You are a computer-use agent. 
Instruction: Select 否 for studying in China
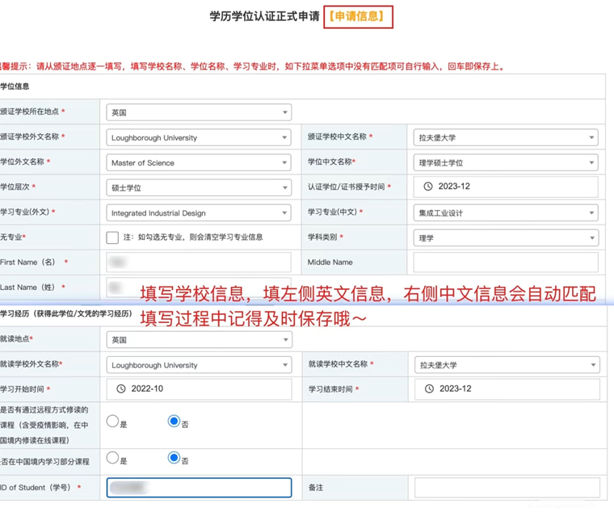coord(174,458)
